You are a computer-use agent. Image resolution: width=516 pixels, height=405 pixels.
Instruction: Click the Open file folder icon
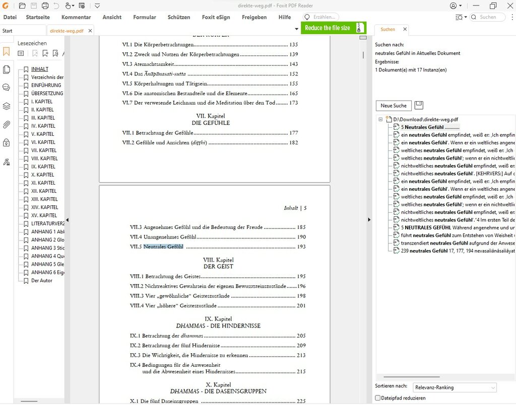(22, 6)
